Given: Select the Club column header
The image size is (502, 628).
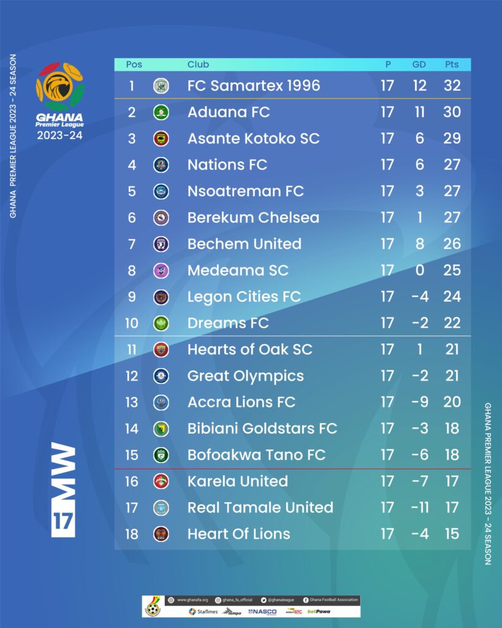Looking at the screenshot, I should [x=198, y=64].
